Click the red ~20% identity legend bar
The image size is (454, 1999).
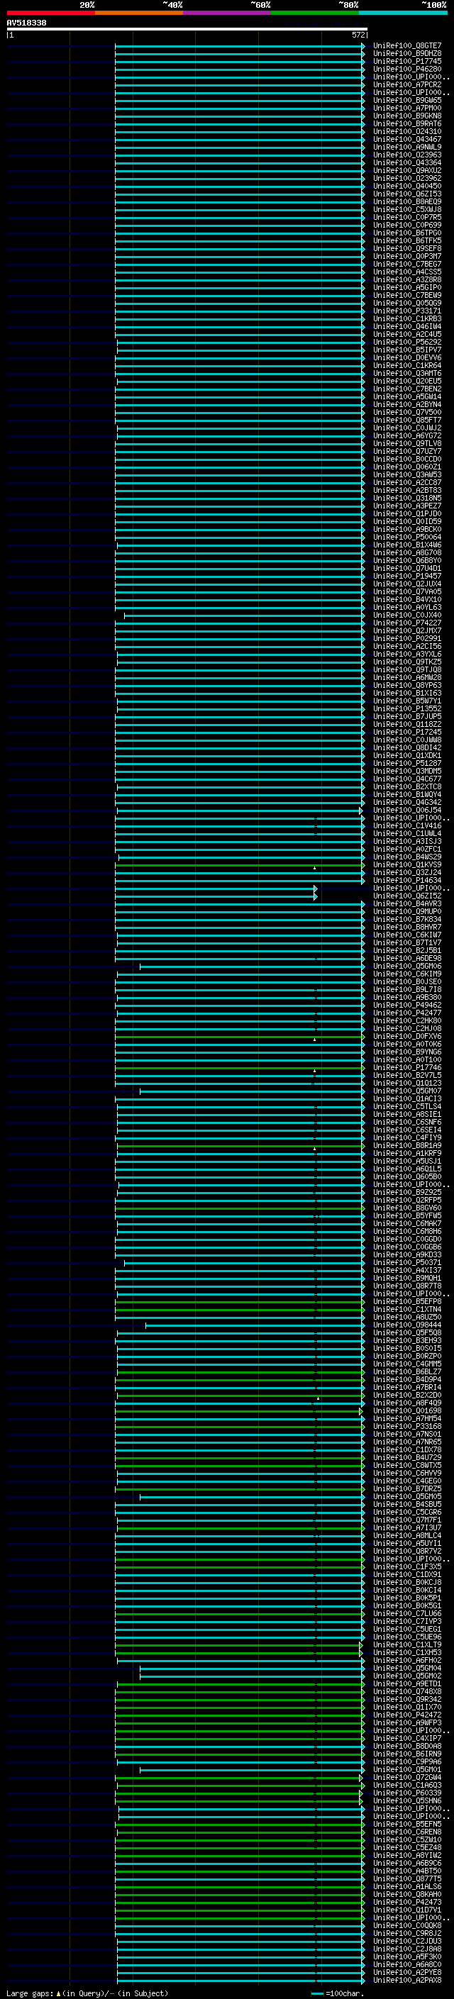pyautogui.click(x=50, y=13)
